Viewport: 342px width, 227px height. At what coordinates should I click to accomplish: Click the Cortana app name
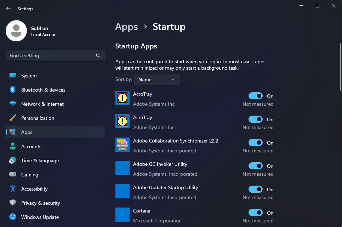click(x=142, y=211)
